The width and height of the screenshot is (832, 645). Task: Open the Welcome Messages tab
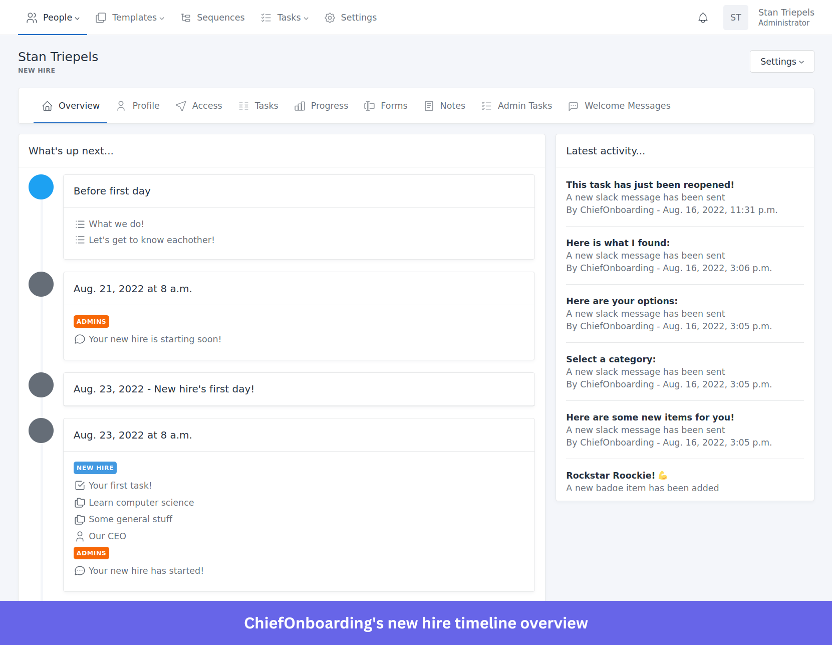click(x=619, y=106)
